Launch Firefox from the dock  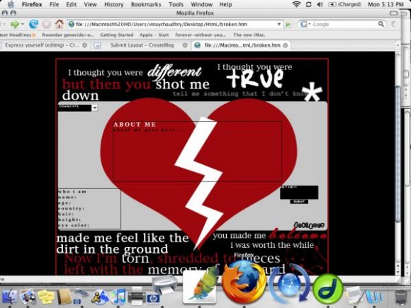(244, 282)
